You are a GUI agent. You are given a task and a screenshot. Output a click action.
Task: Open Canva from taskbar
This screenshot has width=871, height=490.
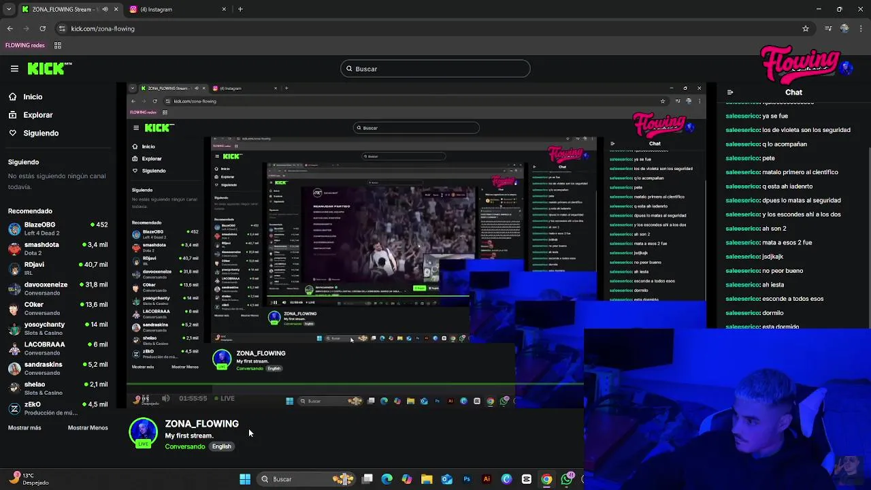pos(506,479)
